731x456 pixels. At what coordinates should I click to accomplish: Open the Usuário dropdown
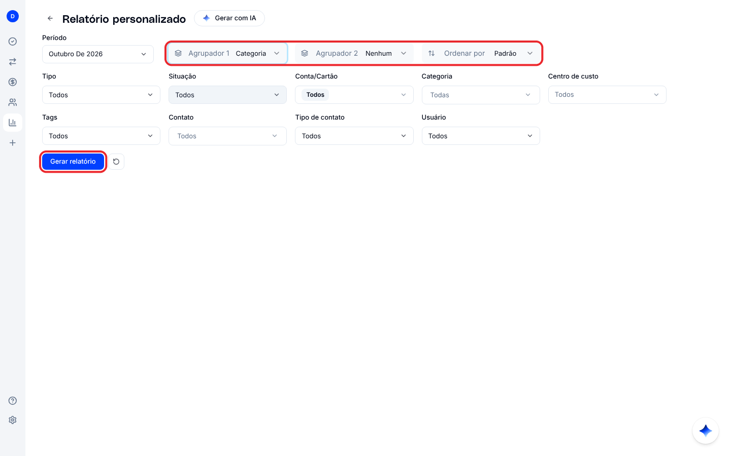(481, 136)
